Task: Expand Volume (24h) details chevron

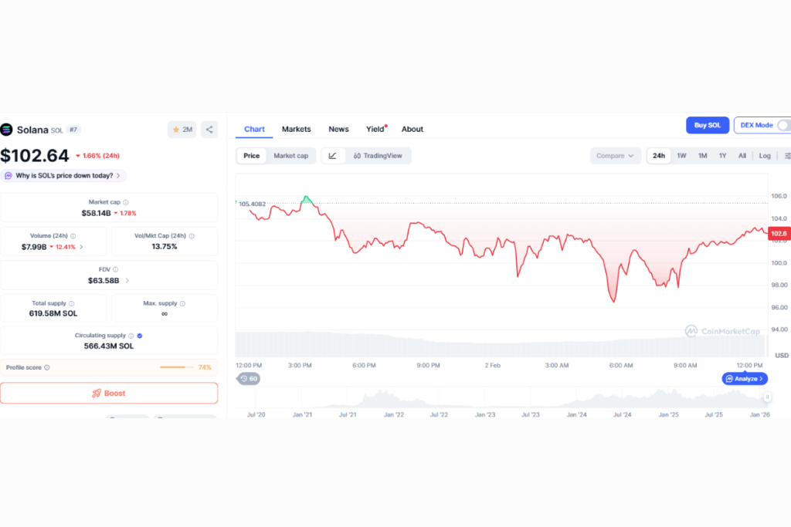Action: click(81, 247)
